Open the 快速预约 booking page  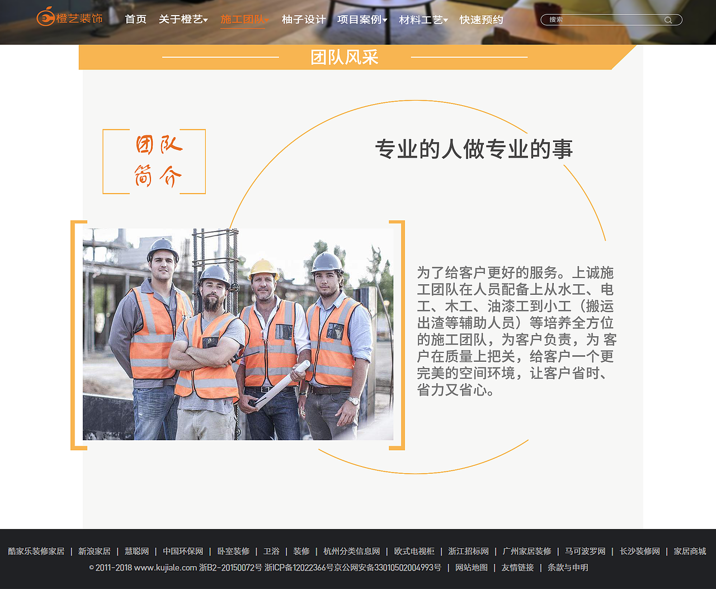pyautogui.click(x=481, y=19)
